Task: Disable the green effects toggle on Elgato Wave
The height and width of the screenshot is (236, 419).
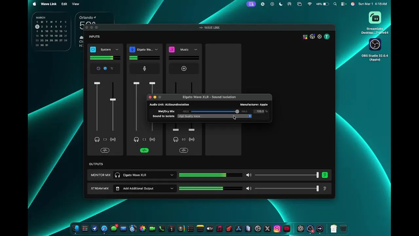Action: point(144,150)
